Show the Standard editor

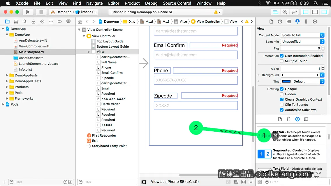[275, 12]
